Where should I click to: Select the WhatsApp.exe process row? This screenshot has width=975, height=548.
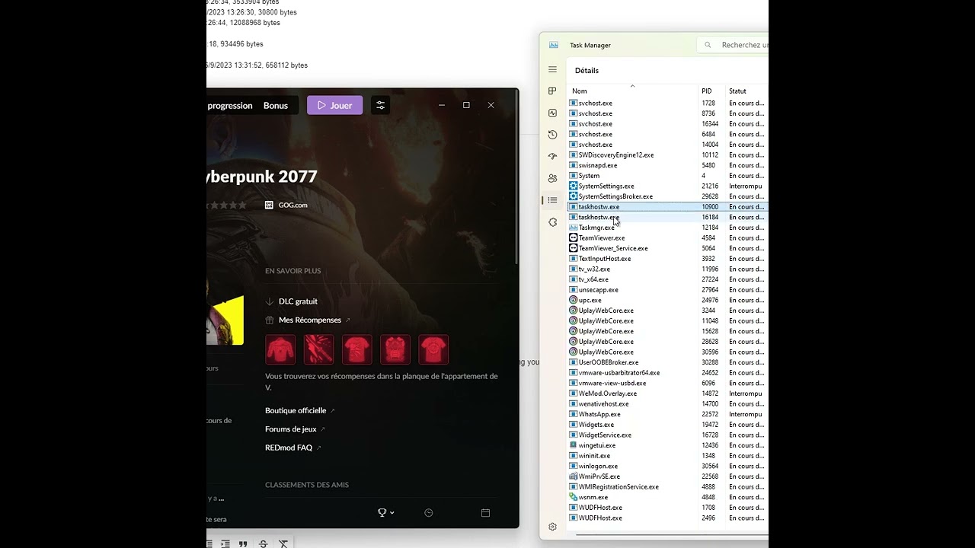click(x=668, y=414)
